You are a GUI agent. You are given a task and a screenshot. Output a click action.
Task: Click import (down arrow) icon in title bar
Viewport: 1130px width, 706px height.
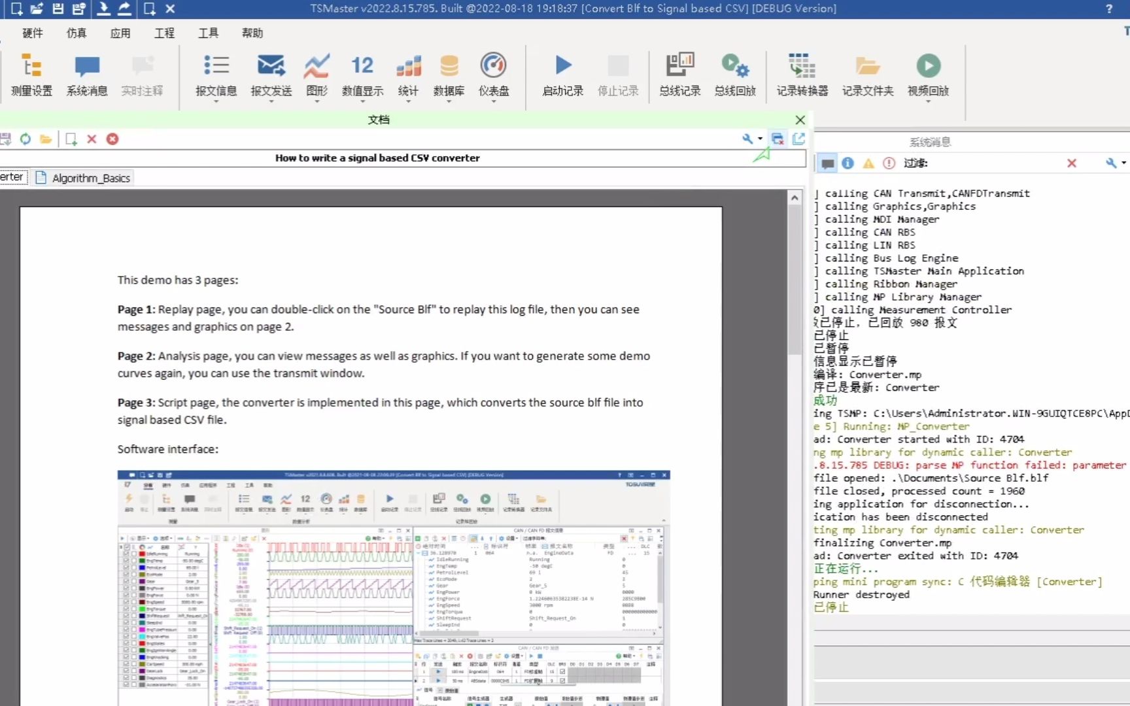103,8
